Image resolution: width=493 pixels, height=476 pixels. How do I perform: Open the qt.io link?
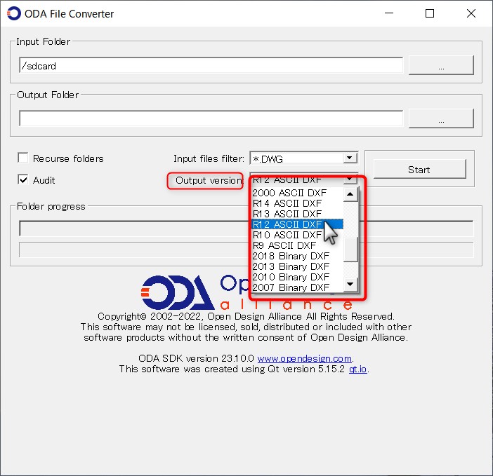[357, 369]
